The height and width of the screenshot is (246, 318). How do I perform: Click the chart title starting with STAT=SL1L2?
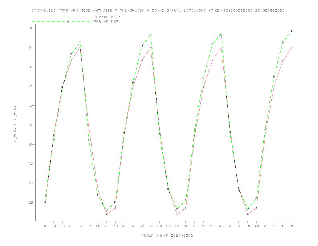158,10
